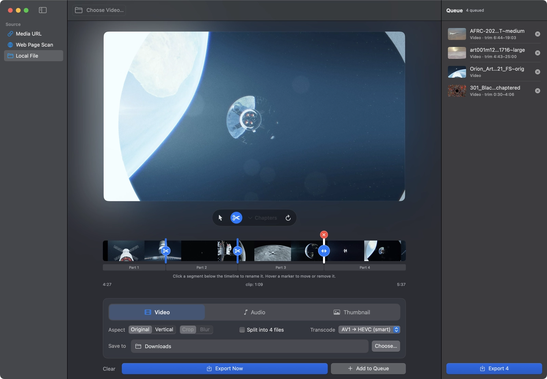Rename the Part 3 segment

pos(281,268)
